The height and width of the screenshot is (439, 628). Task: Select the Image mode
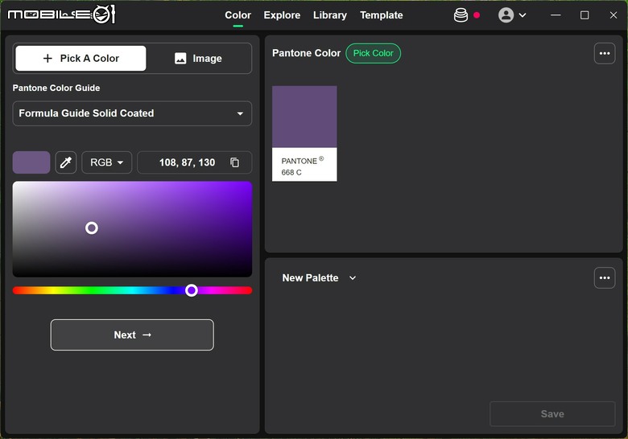click(198, 59)
